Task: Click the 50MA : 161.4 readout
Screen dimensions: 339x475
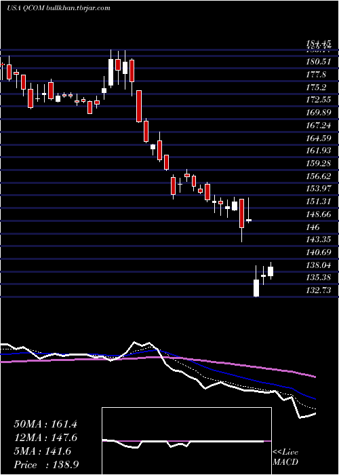Action: 45,424
